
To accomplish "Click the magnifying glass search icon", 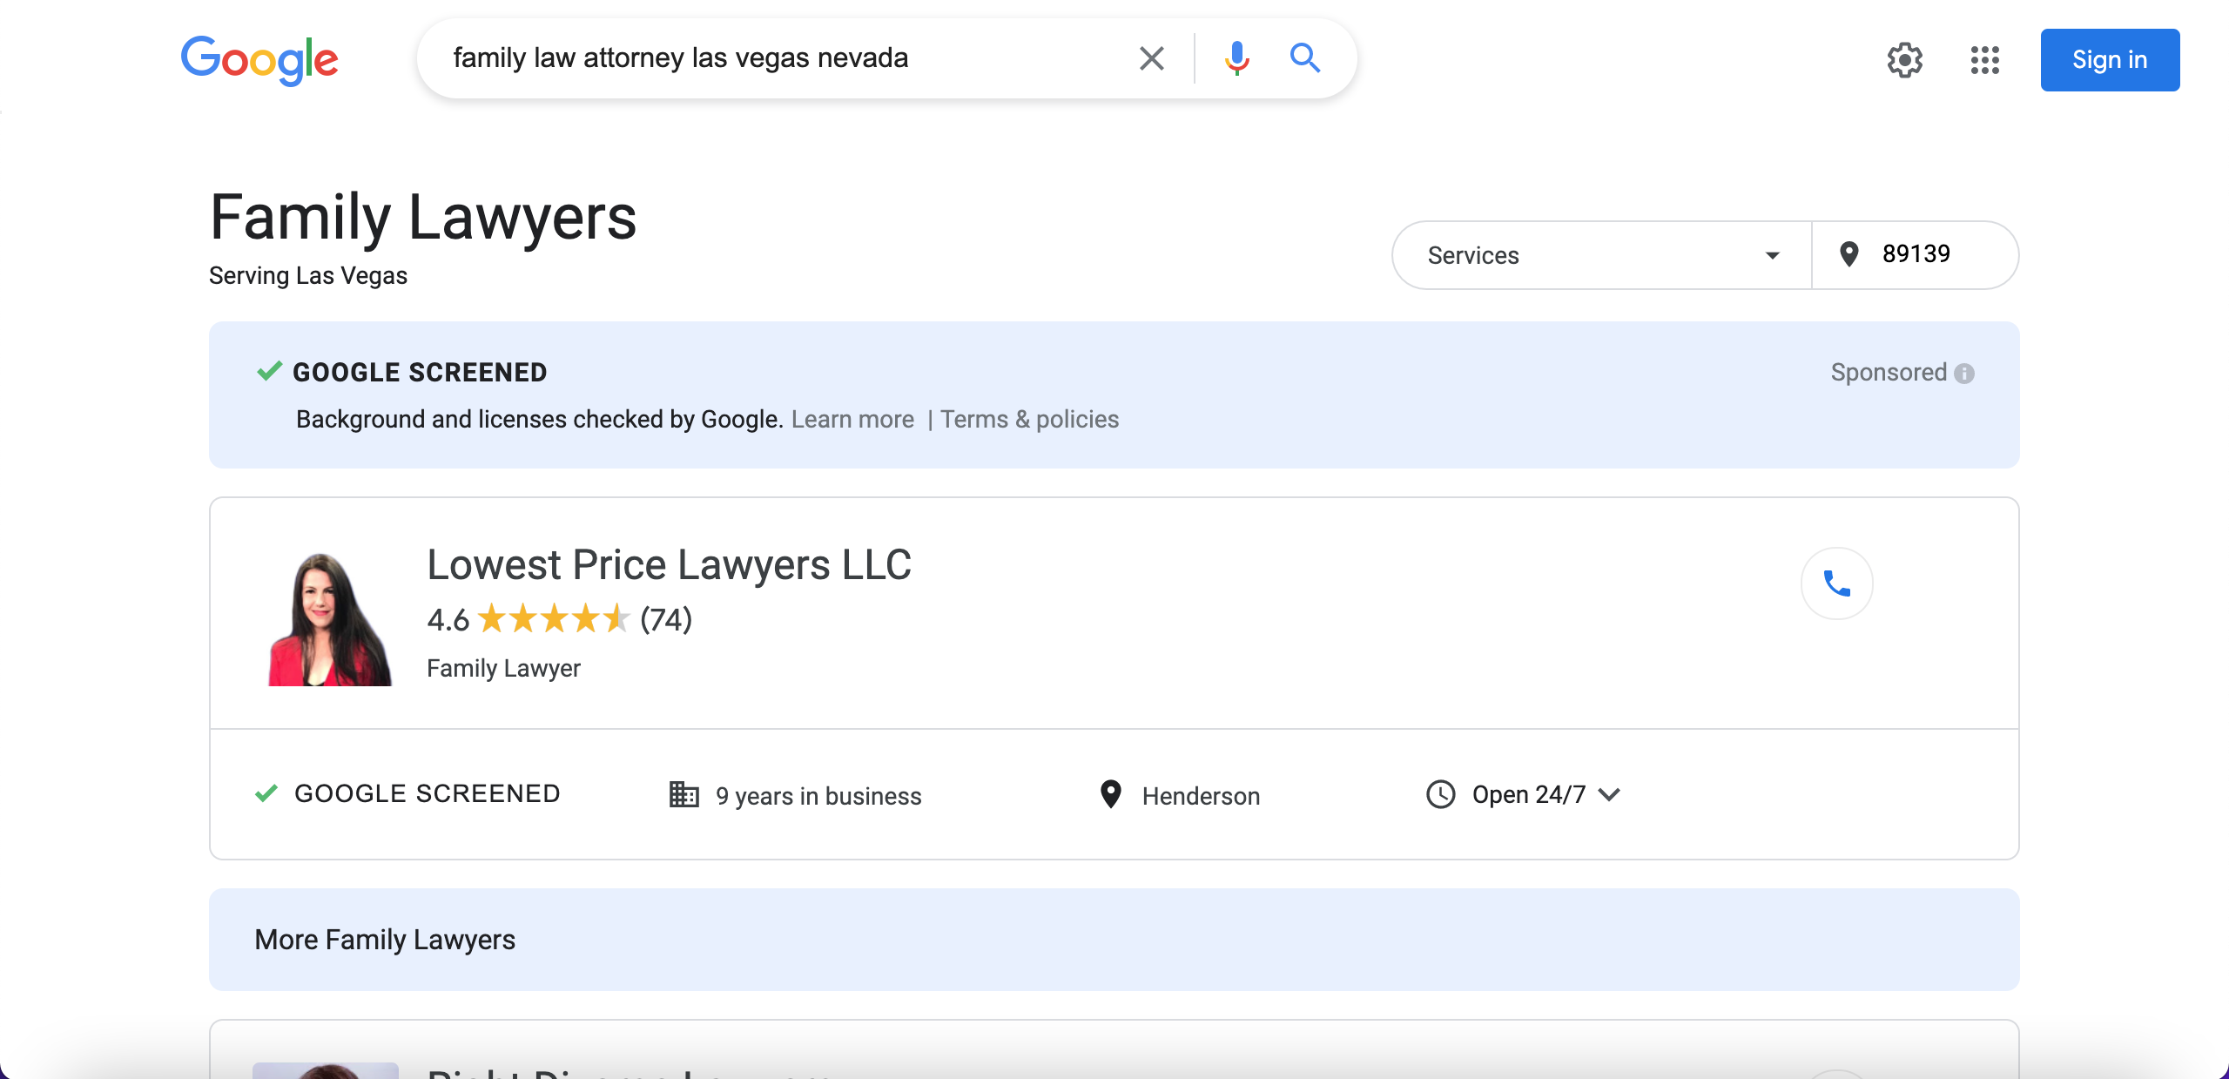I will [1304, 58].
